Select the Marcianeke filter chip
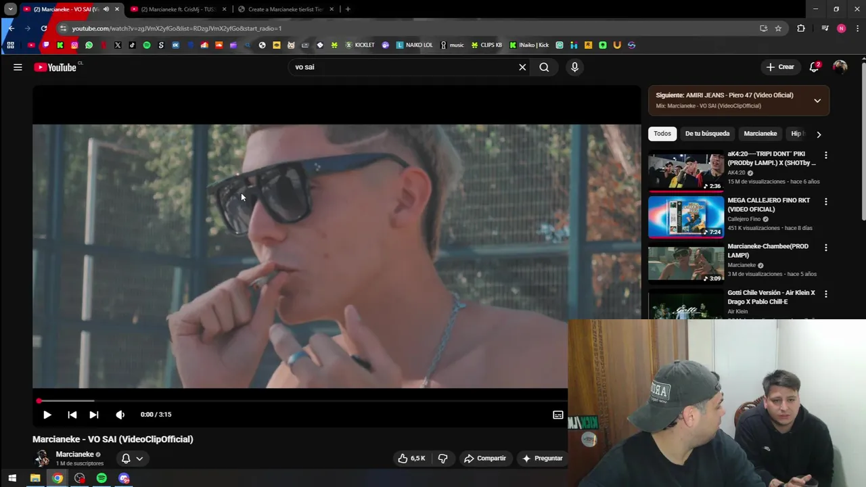The width and height of the screenshot is (866, 487). point(760,133)
